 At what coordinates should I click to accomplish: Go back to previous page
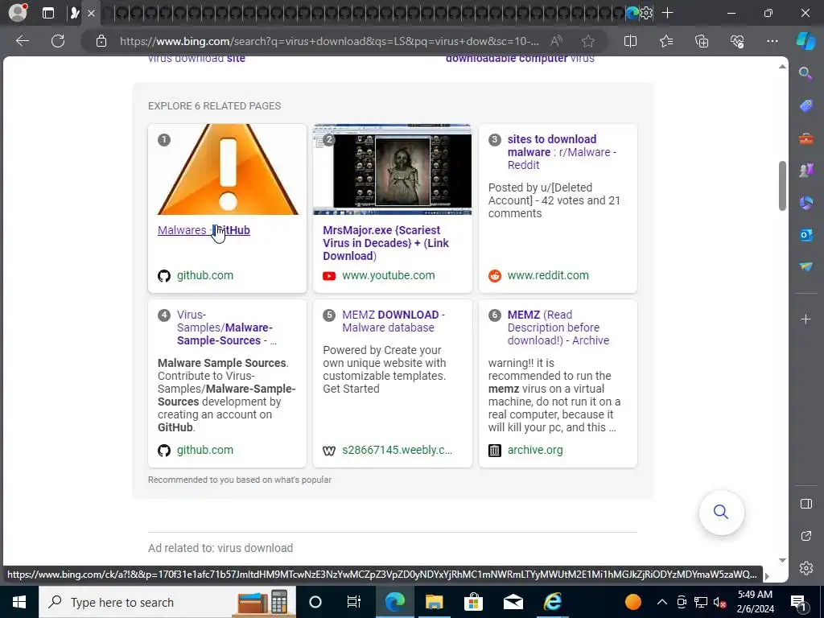point(23,41)
